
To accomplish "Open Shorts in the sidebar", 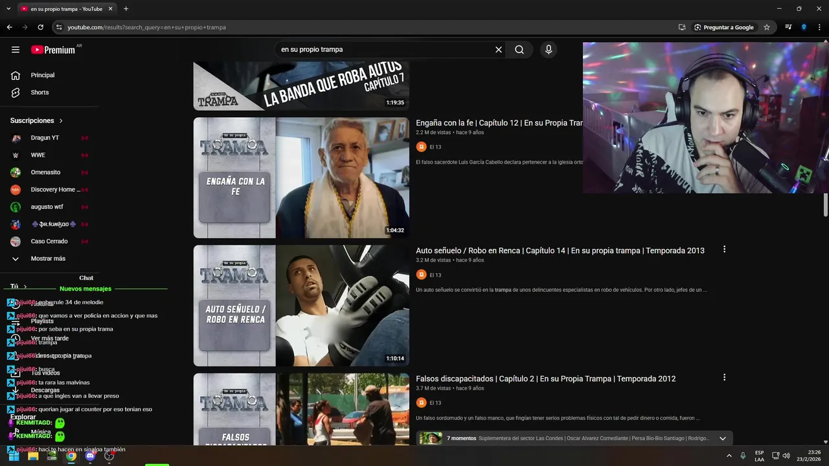I will click(x=40, y=93).
